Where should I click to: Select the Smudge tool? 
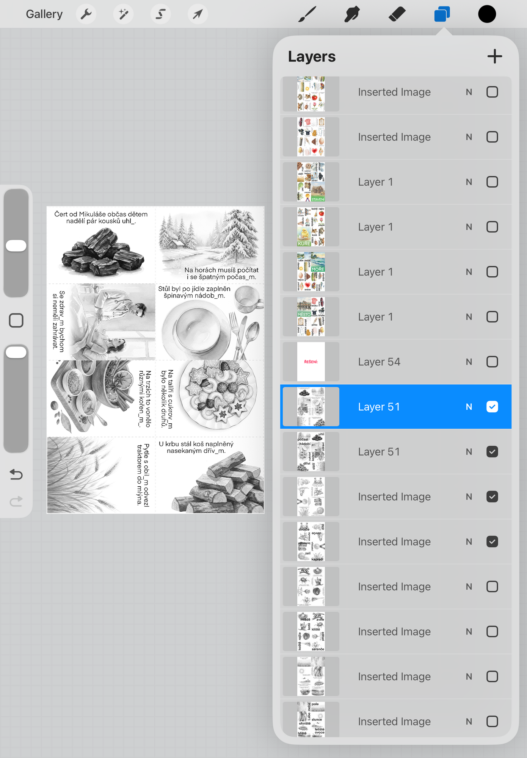tap(352, 14)
